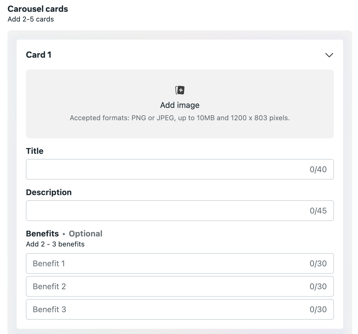Click the Card 1 header title
This screenshot has width=358, height=334.
tap(39, 55)
